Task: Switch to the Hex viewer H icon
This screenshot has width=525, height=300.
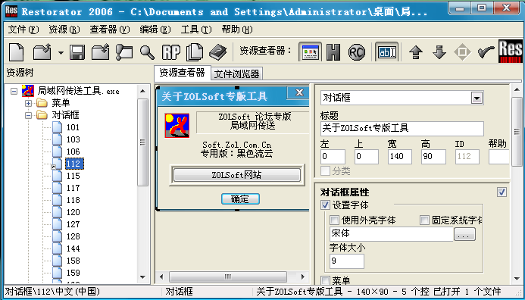Action: (x=333, y=52)
